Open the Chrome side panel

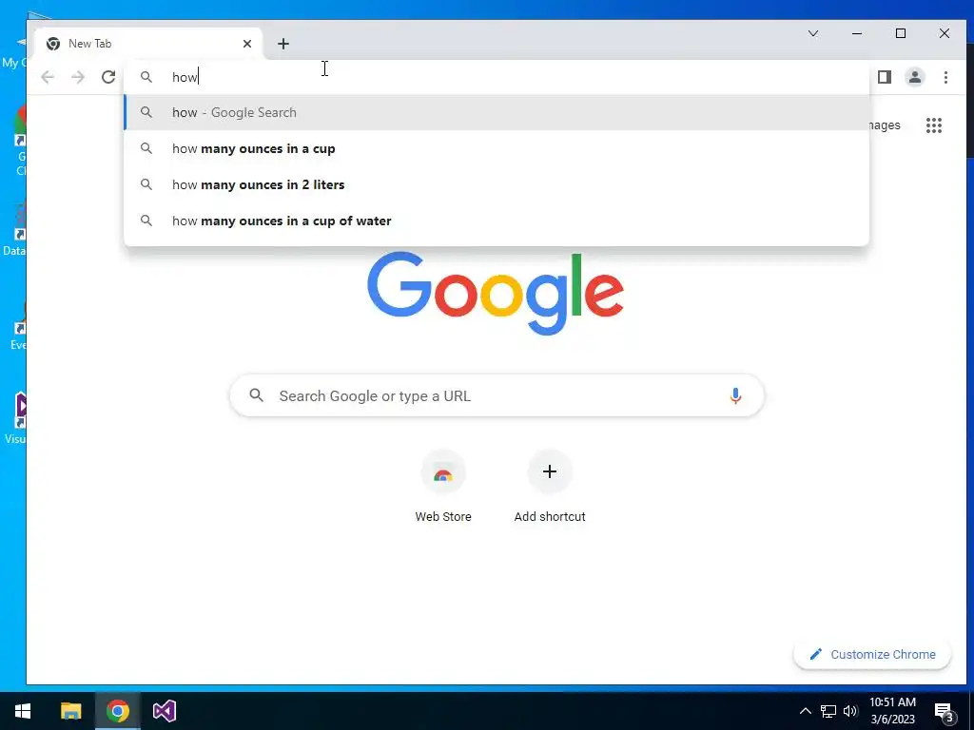(885, 77)
